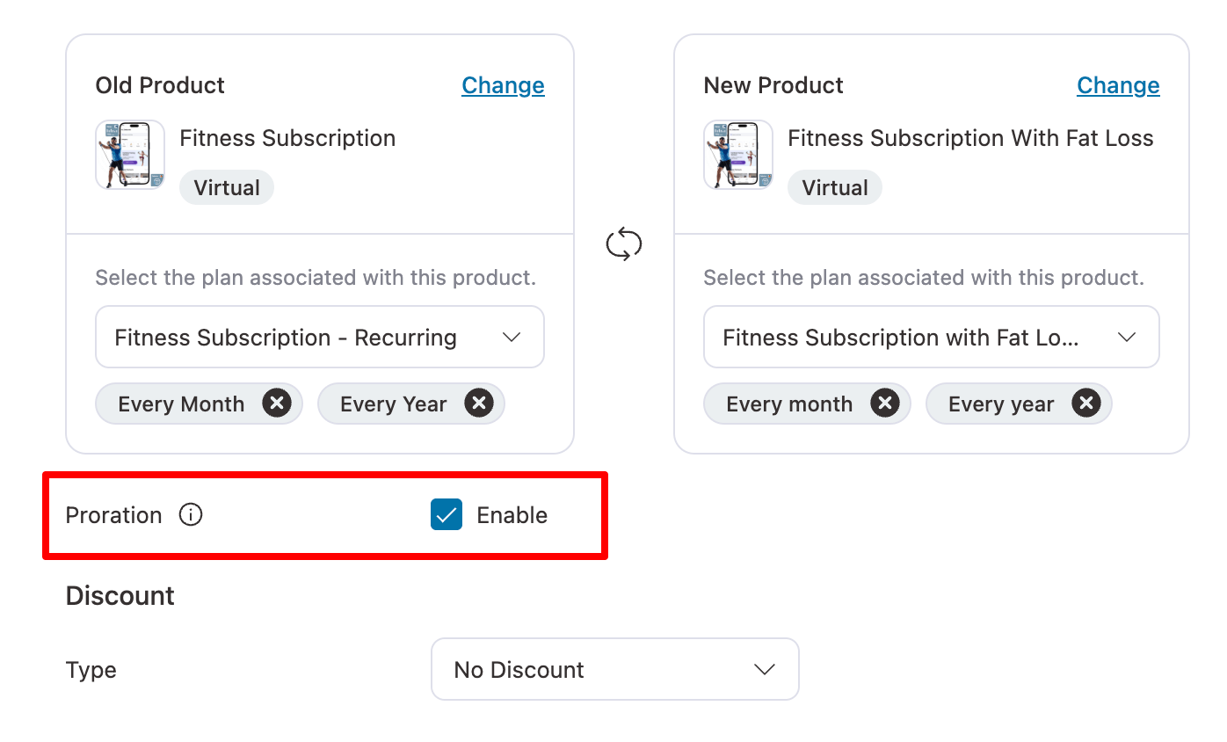Click "Fitness Subscription With Fat Loss" name
Screen dimensions: 1227x742
coord(970,138)
